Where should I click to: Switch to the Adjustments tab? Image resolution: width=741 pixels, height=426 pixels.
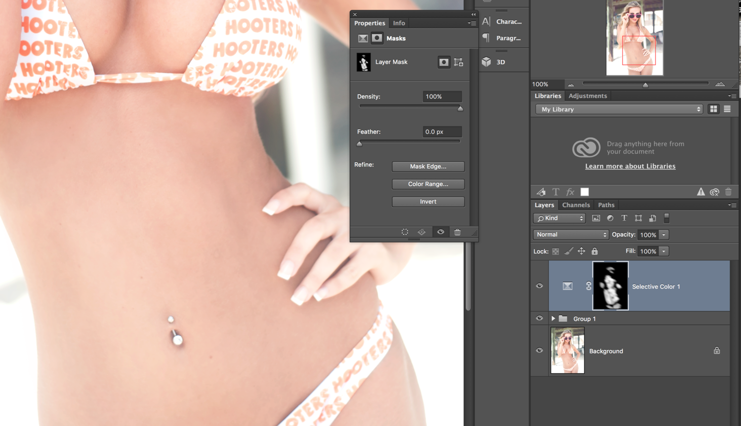tap(587, 96)
